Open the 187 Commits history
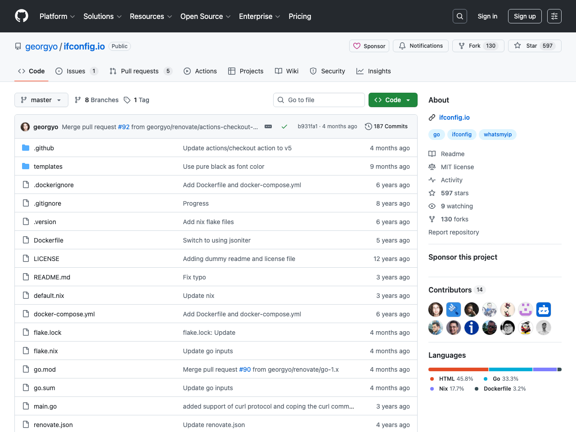The image size is (576, 432). point(386,126)
